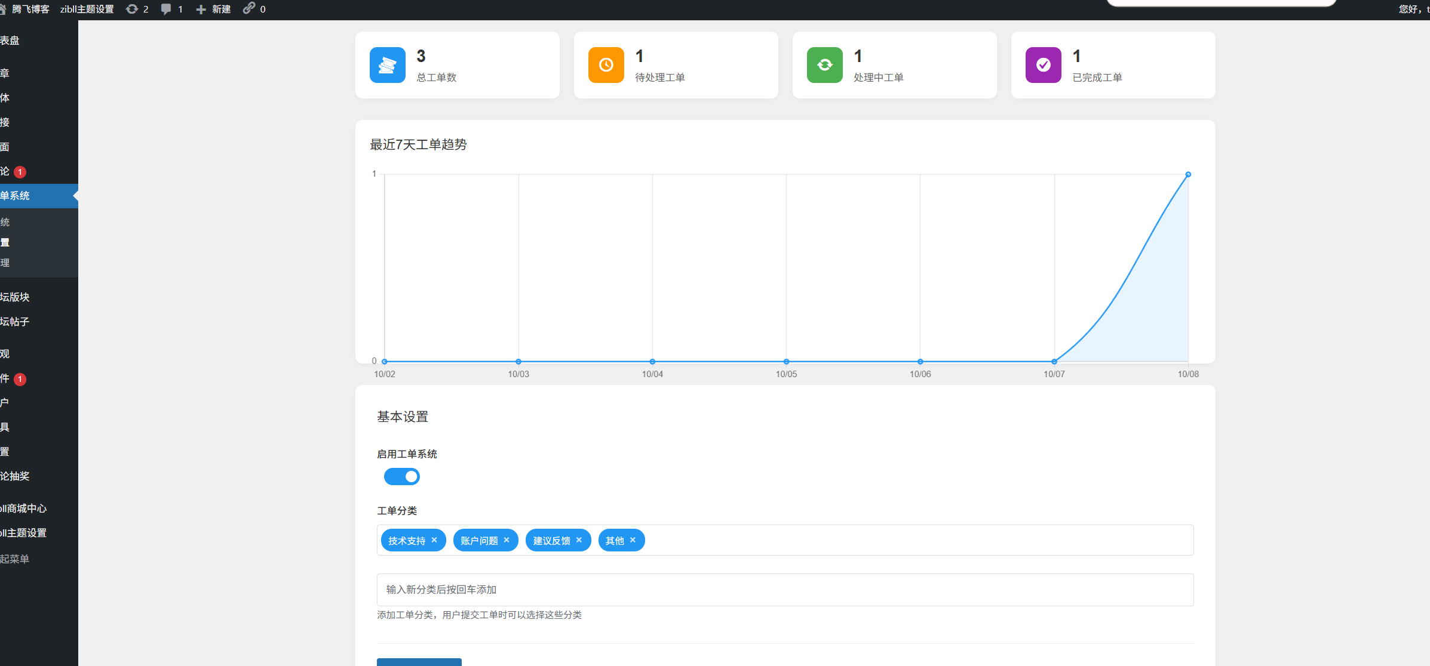
Task: Open 腾飞博客 site link
Action: point(30,9)
